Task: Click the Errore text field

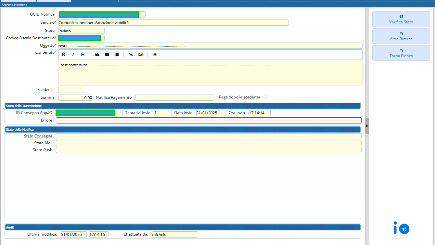Action: click(x=208, y=120)
